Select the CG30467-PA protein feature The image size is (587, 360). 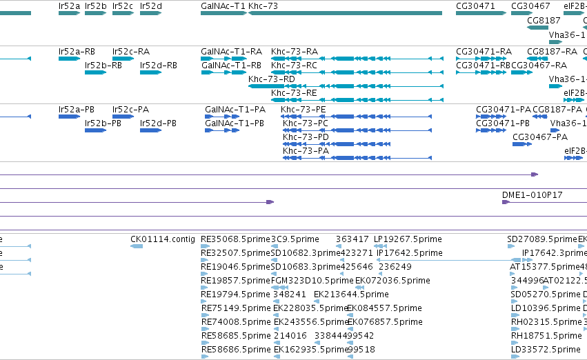[522, 144]
